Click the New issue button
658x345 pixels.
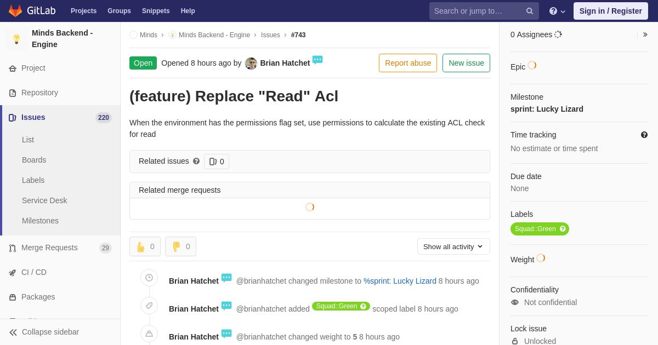tap(466, 63)
